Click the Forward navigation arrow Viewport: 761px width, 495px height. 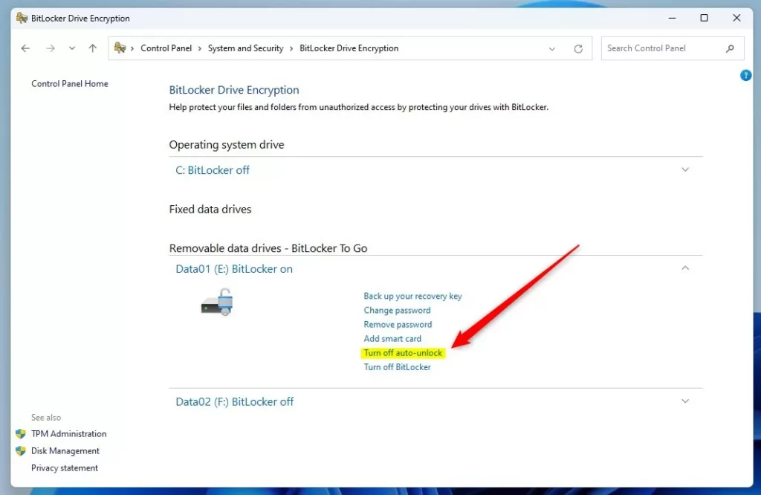[51, 48]
